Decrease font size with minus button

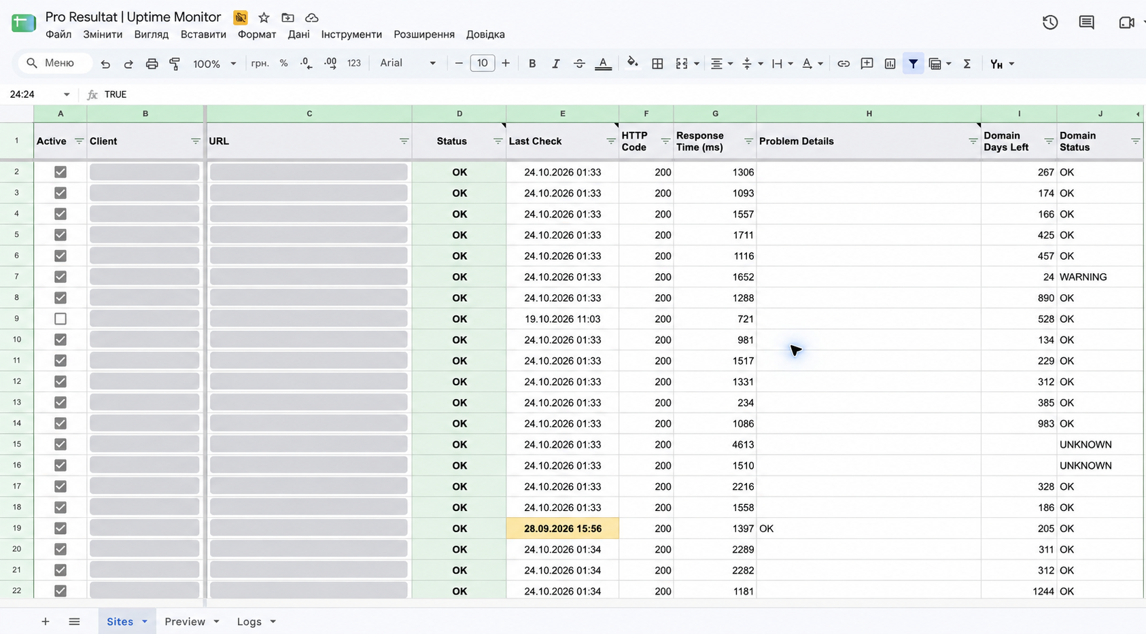[x=459, y=63]
